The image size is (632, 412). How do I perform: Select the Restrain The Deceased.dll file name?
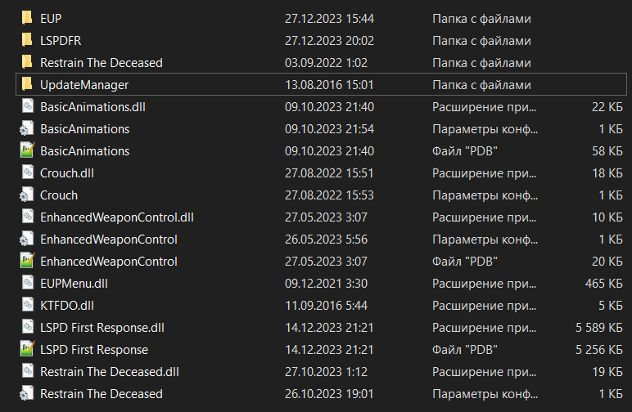109,371
